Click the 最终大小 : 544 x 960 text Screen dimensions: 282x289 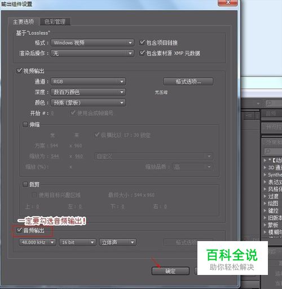pos(131,195)
